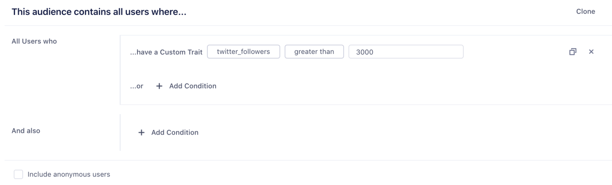The width and height of the screenshot is (612, 185).
Task: Duplicate the twitter_followers condition
Action: point(573,52)
